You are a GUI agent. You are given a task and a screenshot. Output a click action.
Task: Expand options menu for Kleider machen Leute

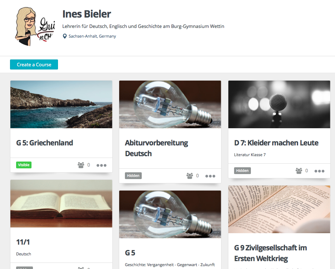pos(319,171)
